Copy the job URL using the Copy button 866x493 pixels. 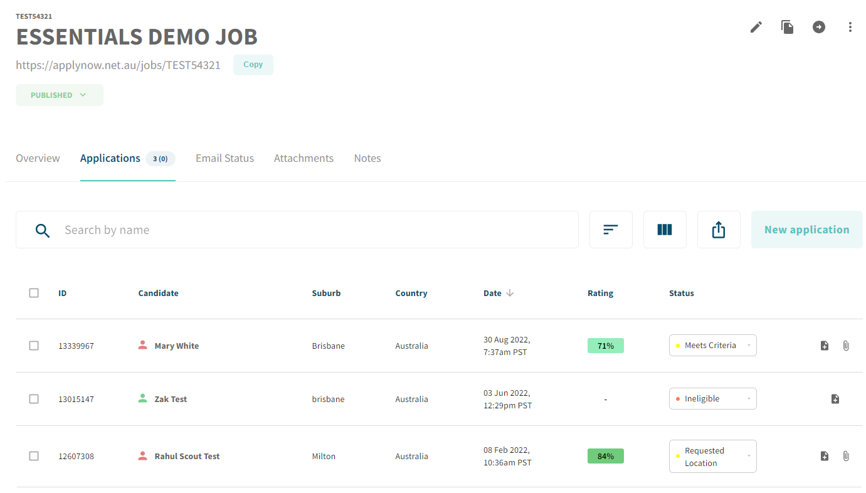pyautogui.click(x=253, y=65)
